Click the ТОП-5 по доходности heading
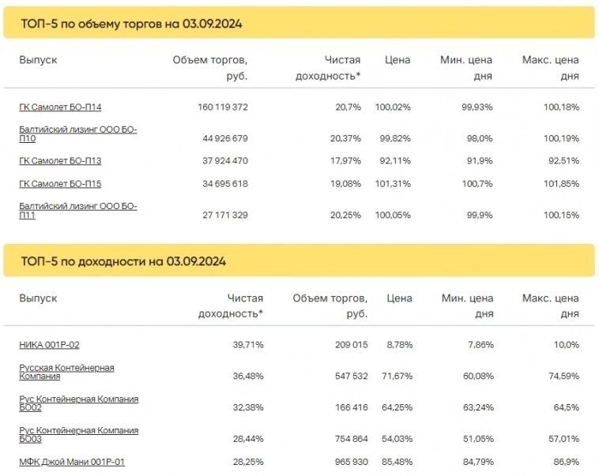The width and height of the screenshot is (599, 476). [x=123, y=261]
